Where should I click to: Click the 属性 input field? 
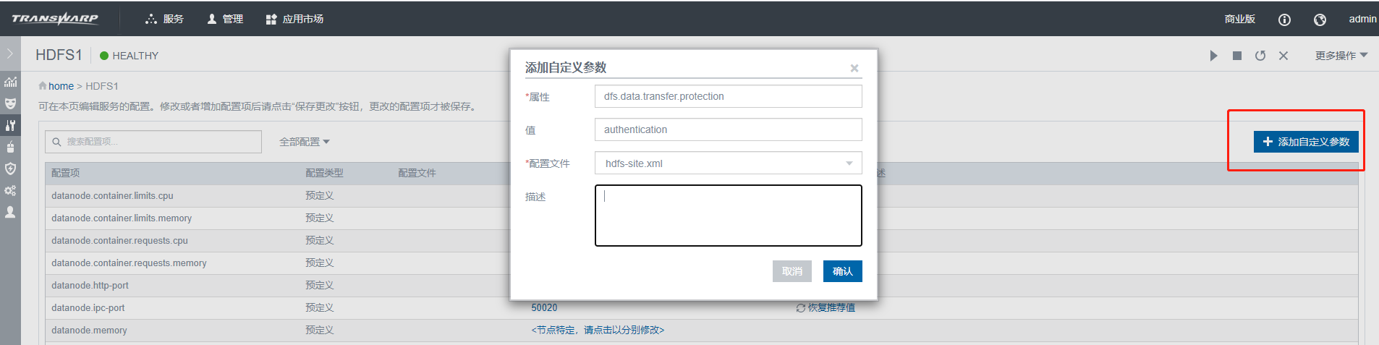click(x=729, y=96)
